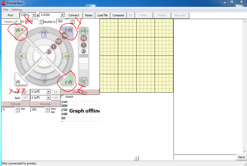Jog the +Y arrow on the dial
Image resolution: width=247 pixels, height=166 pixels.
point(44,32)
